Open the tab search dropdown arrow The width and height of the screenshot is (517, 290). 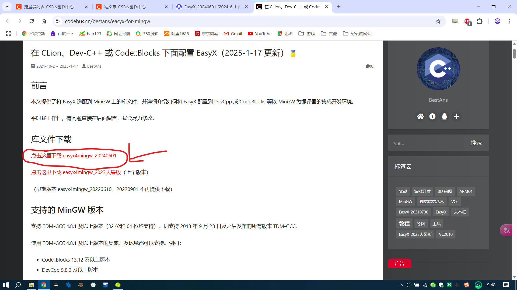click(7, 6)
